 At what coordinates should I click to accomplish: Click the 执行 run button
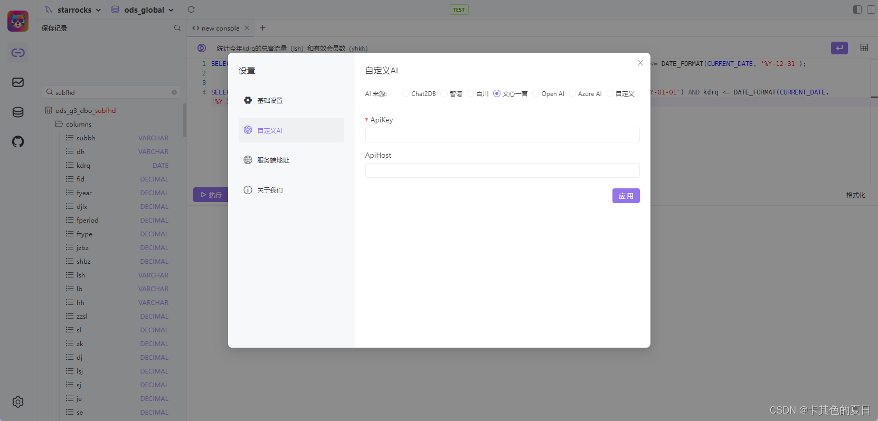click(x=211, y=195)
